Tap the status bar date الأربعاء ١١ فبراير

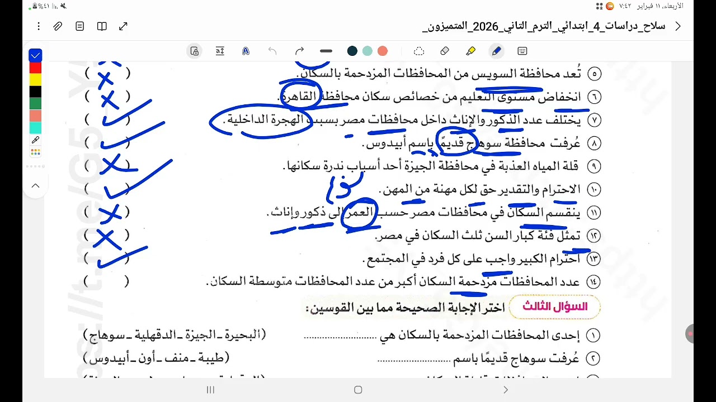click(x=660, y=6)
